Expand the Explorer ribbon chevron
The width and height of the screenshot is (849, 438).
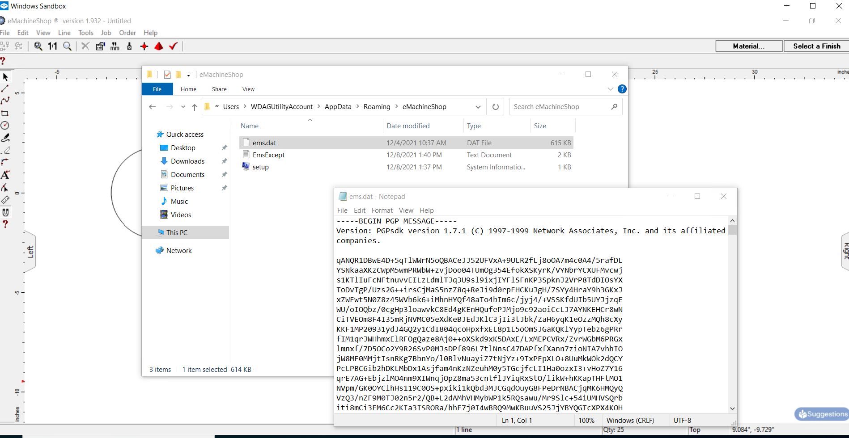(610, 89)
